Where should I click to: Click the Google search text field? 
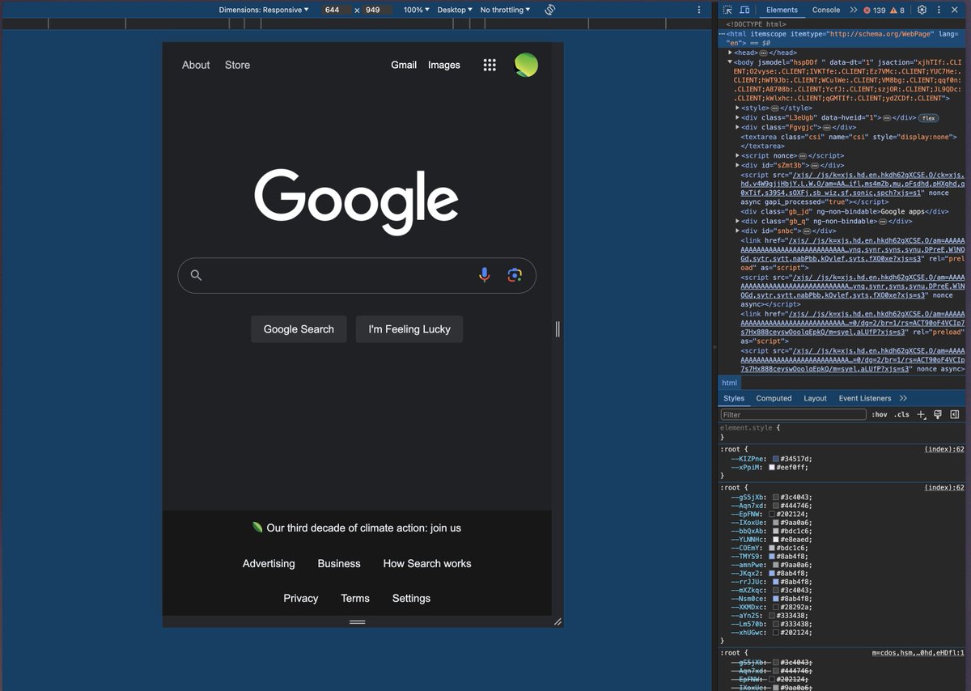click(357, 275)
